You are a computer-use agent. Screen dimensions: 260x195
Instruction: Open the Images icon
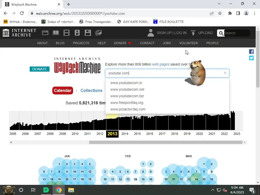(99, 33)
